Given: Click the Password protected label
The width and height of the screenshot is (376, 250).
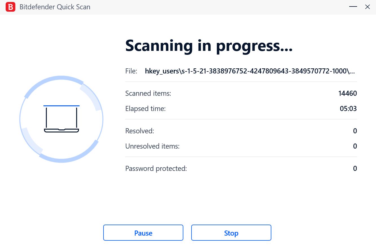Looking at the screenshot, I should click(x=156, y=169).
